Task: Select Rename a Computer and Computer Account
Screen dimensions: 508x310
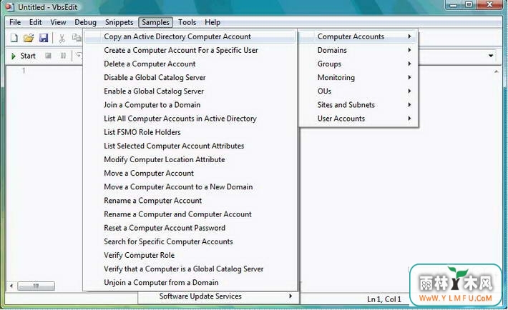Action: pyautogui.click(x=190, y=214)
